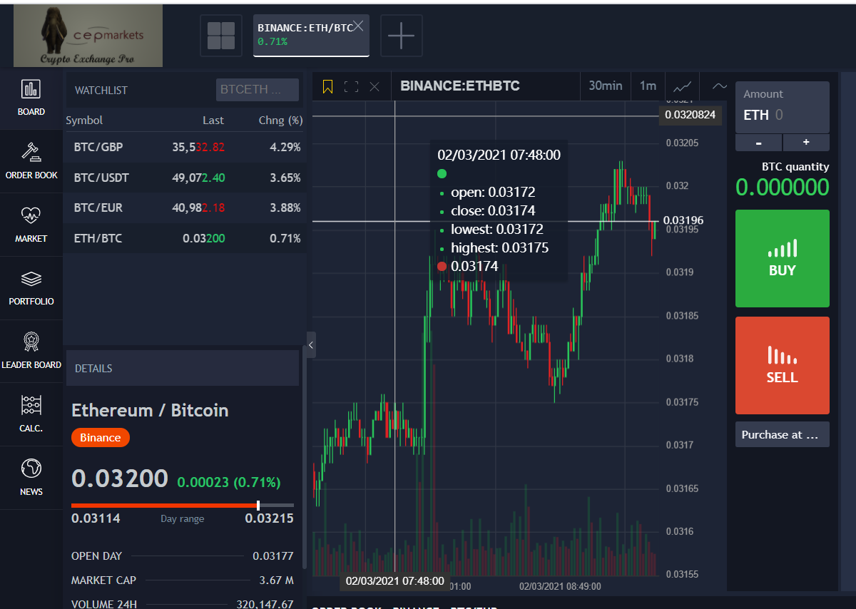Select the 30min chart interval
The image size is (856, 609).
(606, 86)
